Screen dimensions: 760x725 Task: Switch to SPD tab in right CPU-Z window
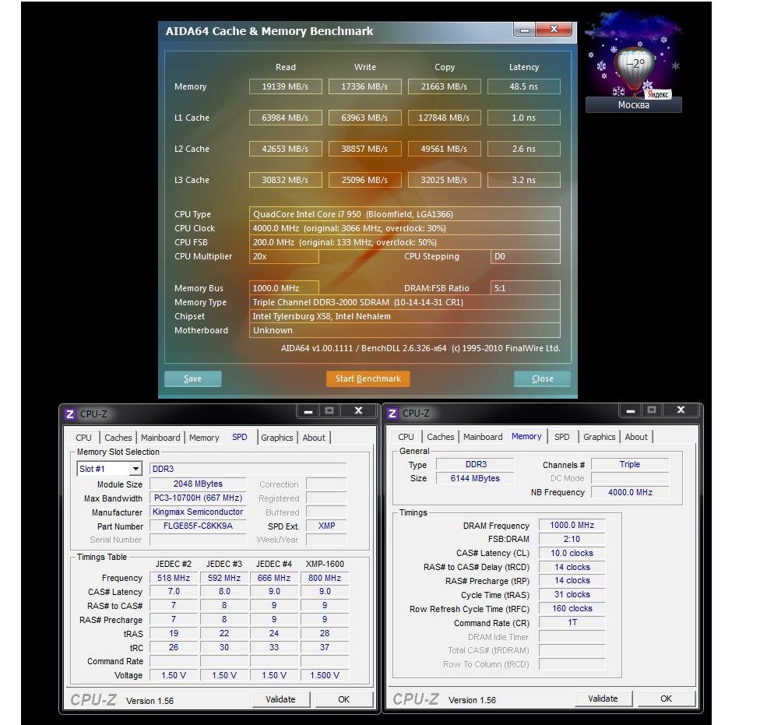point(562,437)
